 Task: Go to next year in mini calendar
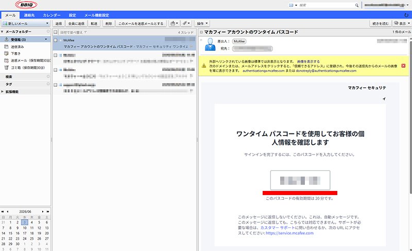pyautogui.click(x=48, y=211)
